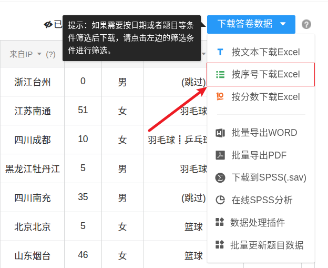Click the value 46 in 山东烟台 row
Viewport: 328px width, 268px height.
tap(83, 255)
